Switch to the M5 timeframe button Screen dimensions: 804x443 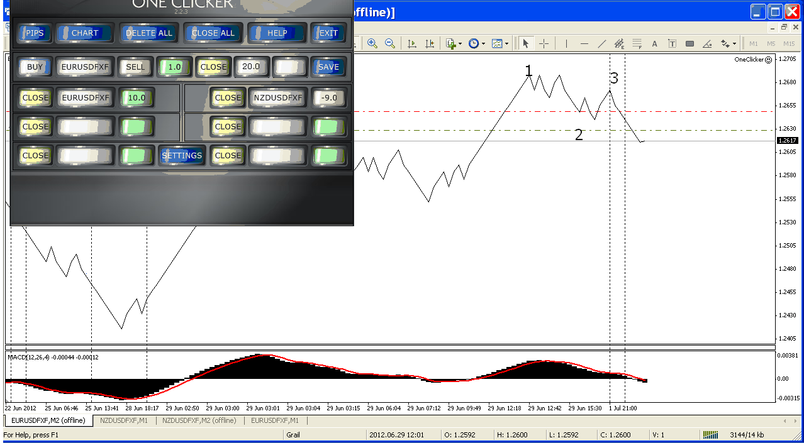[771, 43]
